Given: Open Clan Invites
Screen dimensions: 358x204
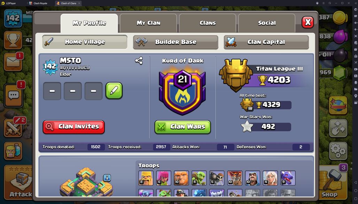Looking at the screenshot, I should tap(73, 127).
